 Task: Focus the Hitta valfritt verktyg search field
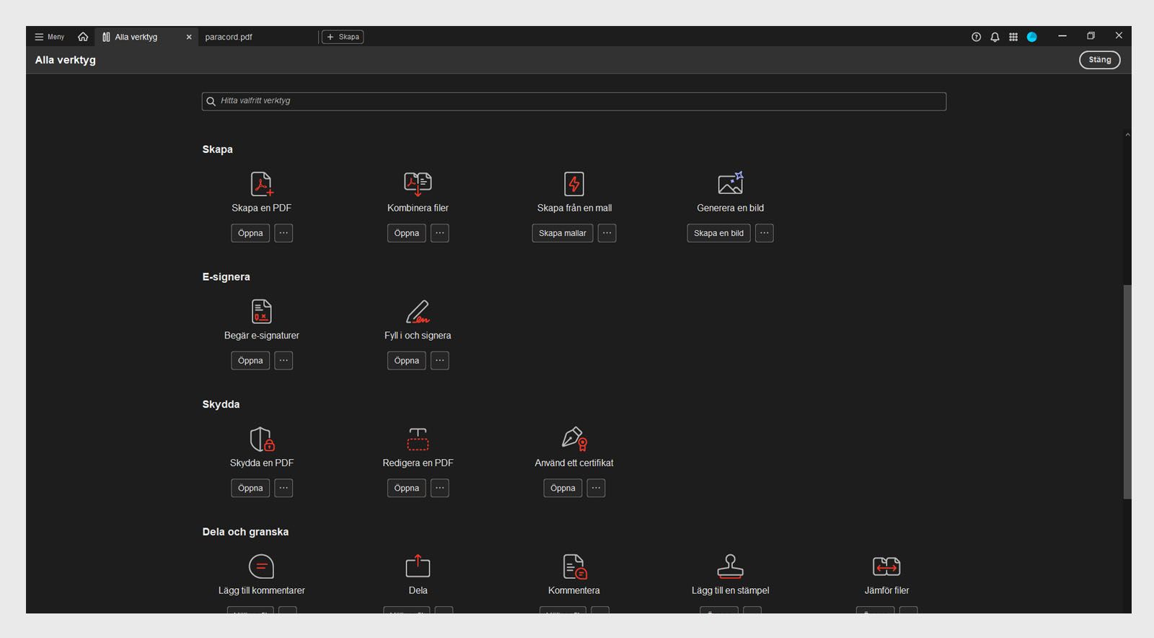574,102
